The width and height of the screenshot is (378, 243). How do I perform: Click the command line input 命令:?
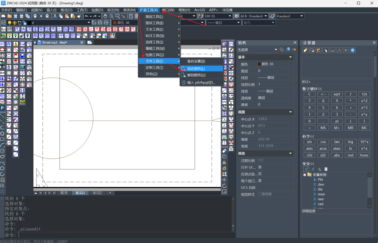[x=117, y=235]
